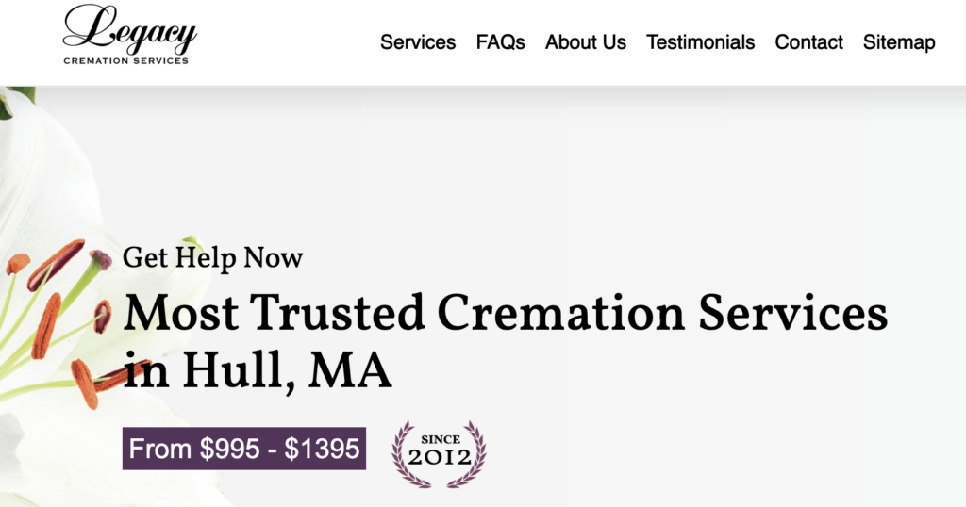
Task: Click the CREMATION SERVICES tagline under logo
Action: point(126,61)
